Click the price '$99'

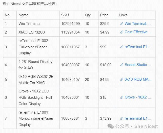tap(103, 47)
